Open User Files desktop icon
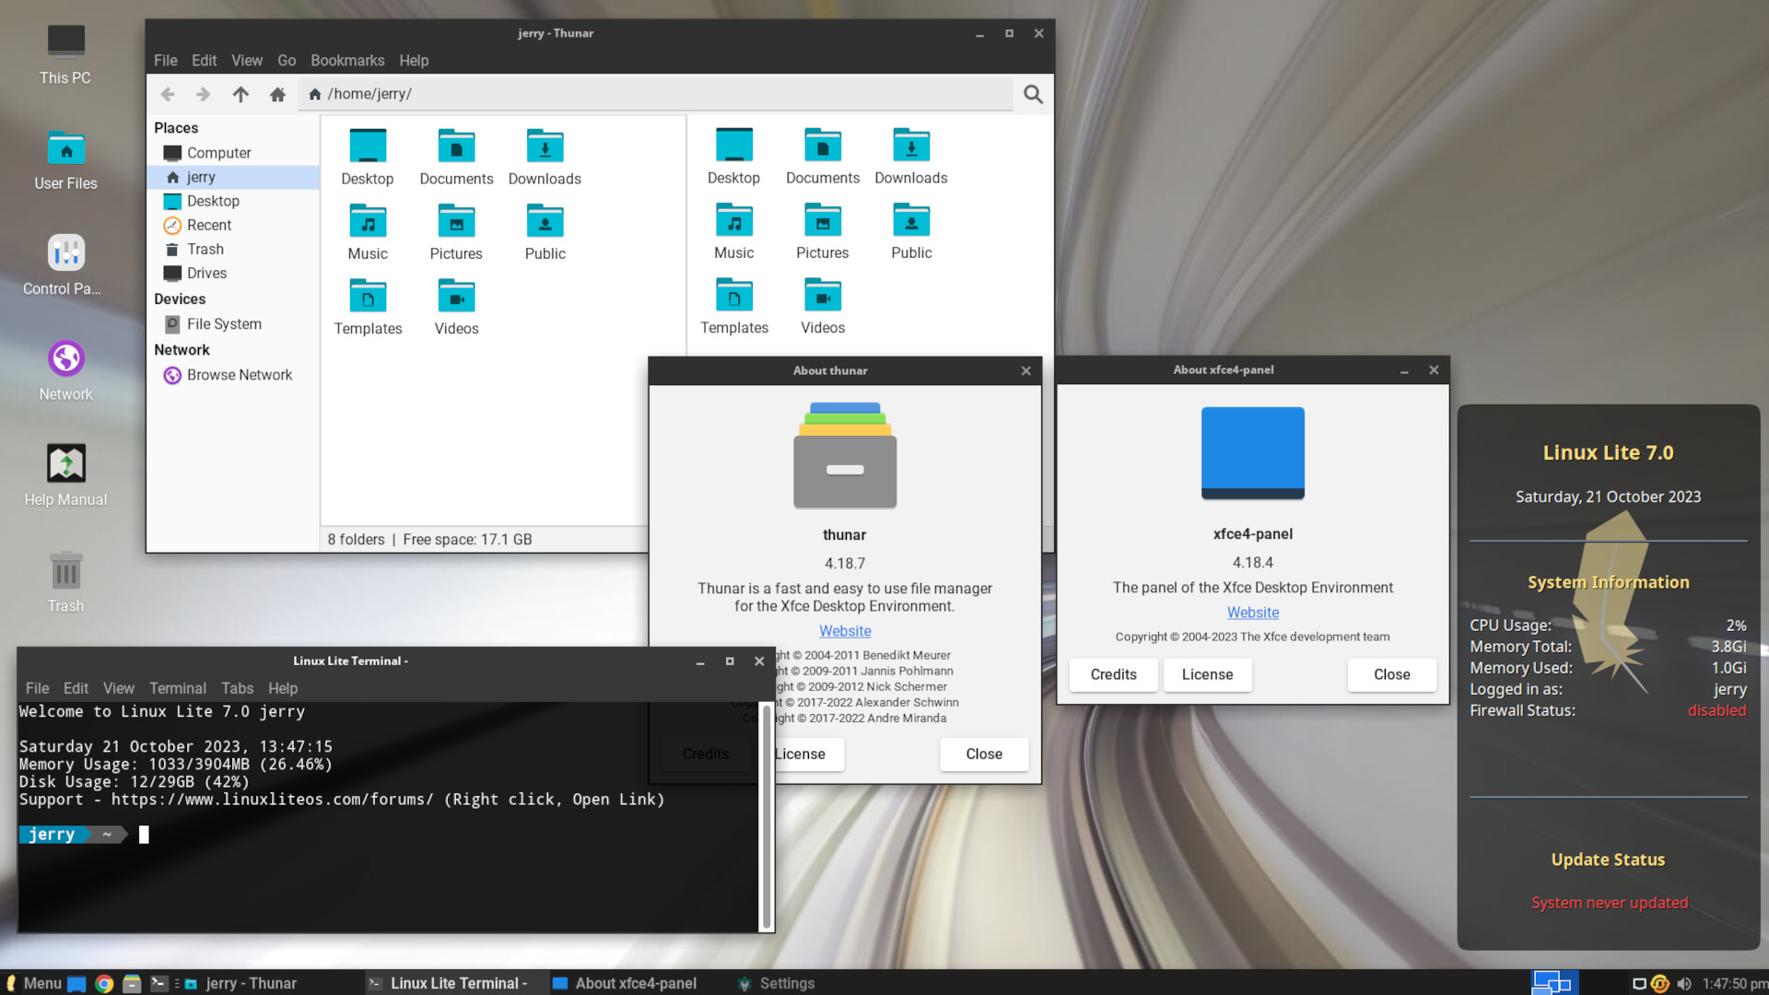1769x995 pixels. pos(65,160)
